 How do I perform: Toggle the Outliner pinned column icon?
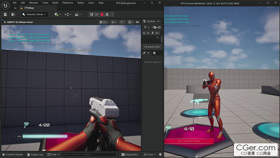(152, 33)
